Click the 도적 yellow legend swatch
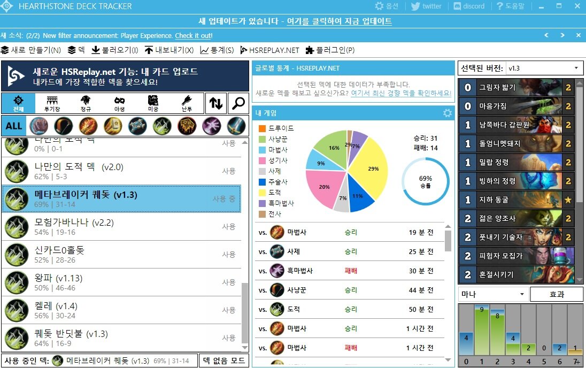The height and width of the screenshot is (368, 586). 263,193
